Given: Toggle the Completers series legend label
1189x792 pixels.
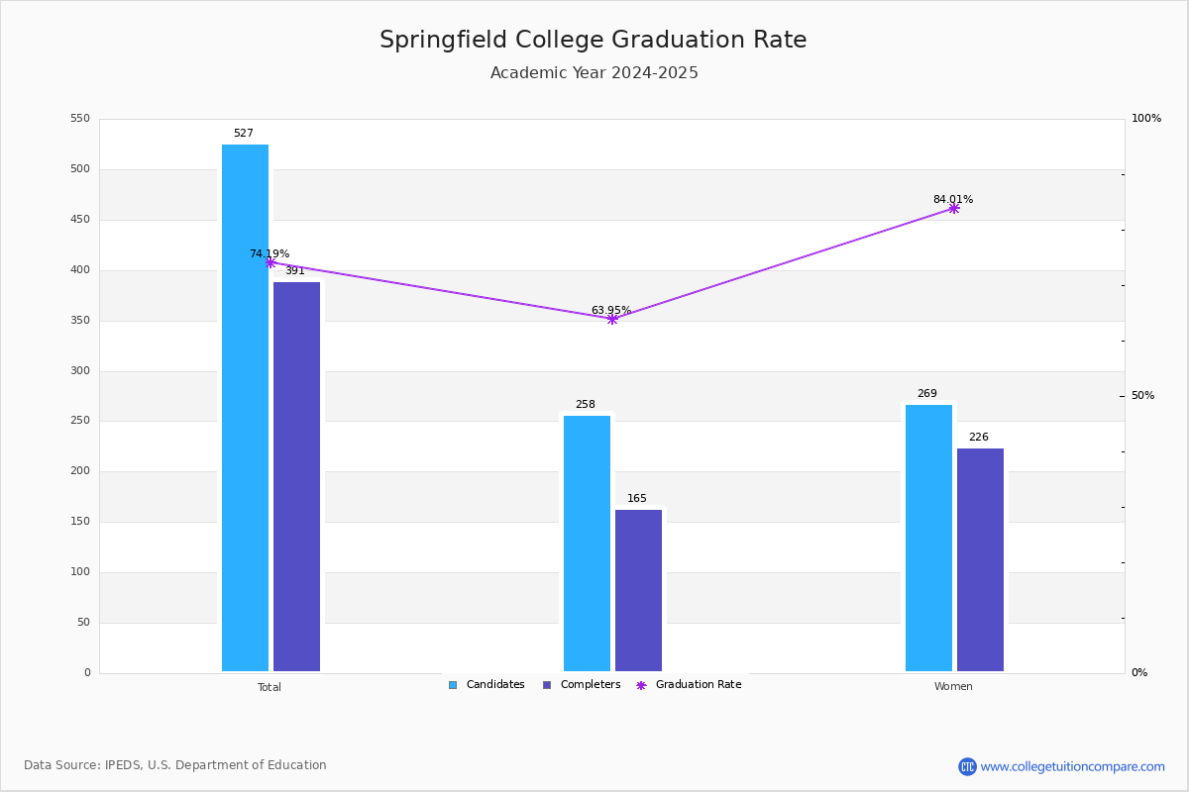Looking at the screenshot, I should (x=591, y=685).
